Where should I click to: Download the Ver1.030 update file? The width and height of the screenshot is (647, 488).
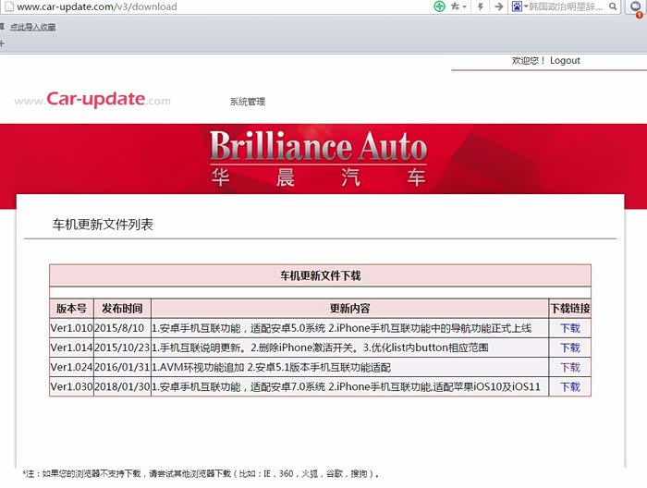tap(570, 387)
